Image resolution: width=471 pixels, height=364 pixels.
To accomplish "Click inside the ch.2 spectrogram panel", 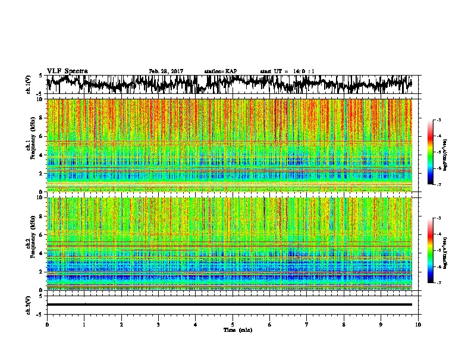I will (x=233, y=244).
